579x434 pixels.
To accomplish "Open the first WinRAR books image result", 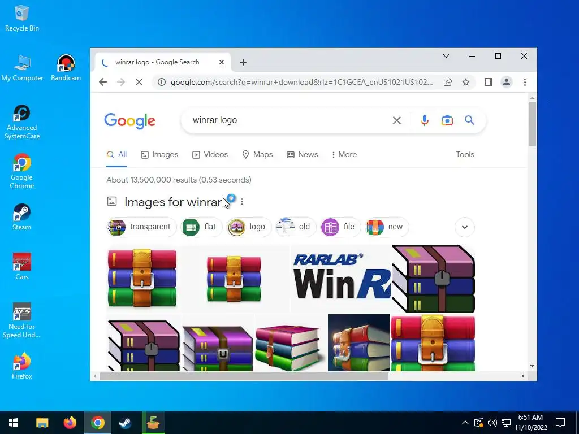I will [x=142, y=278].
